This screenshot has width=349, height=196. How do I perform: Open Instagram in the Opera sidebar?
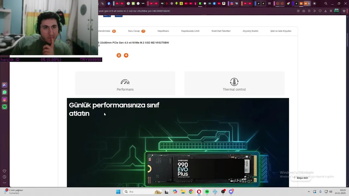tap(4, 100)
